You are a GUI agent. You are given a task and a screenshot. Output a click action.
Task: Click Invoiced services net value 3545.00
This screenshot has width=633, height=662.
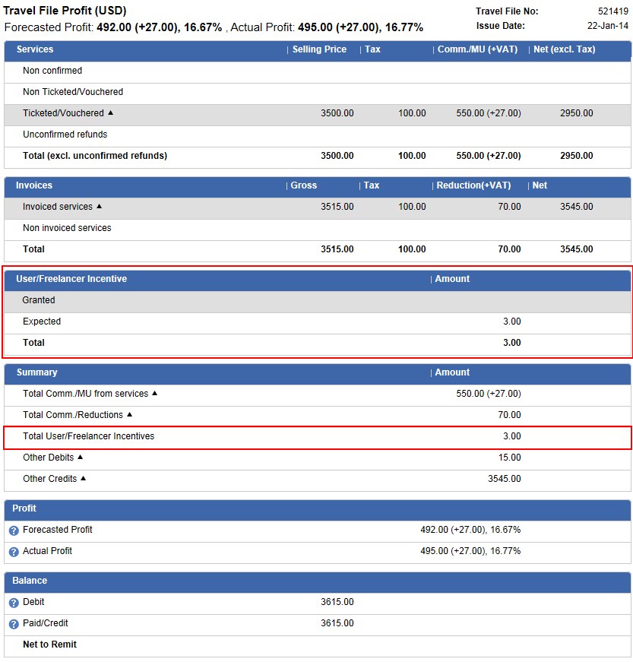577,207
